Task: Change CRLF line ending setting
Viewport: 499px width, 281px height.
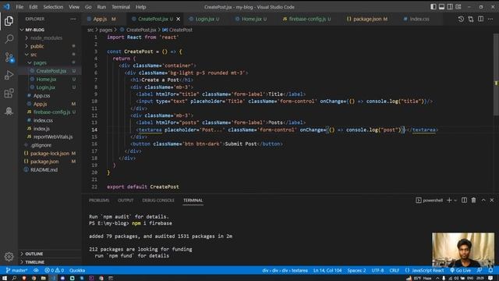Action: [x=394, y=270]
